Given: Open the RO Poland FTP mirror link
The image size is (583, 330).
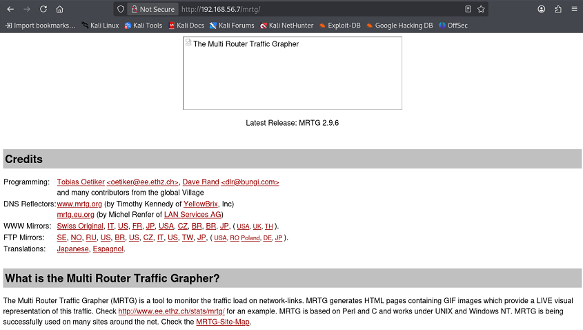Looking at the screenshot, I should click(245, 238).
